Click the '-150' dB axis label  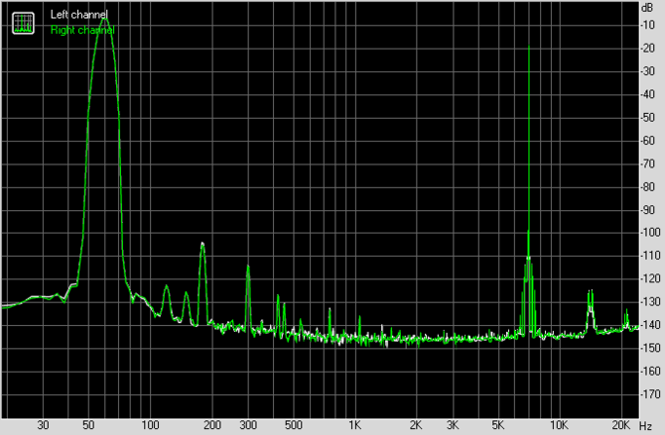coord(650,348)
